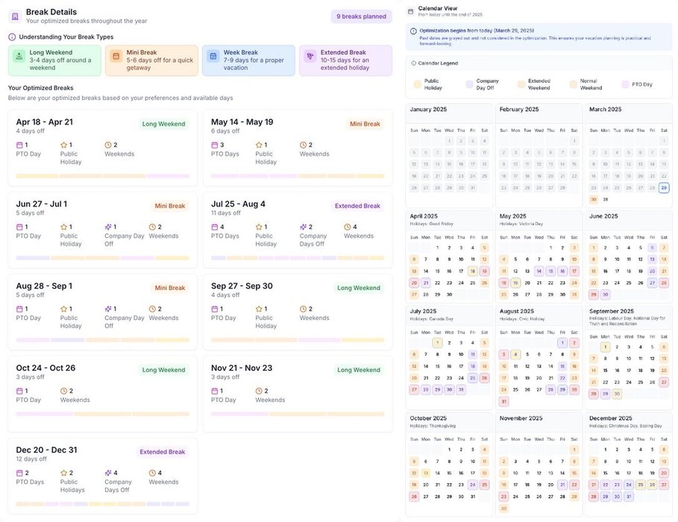
Task: Click the Week Break legend card icon
Action: pyautogui.click(x=213, y=56)
